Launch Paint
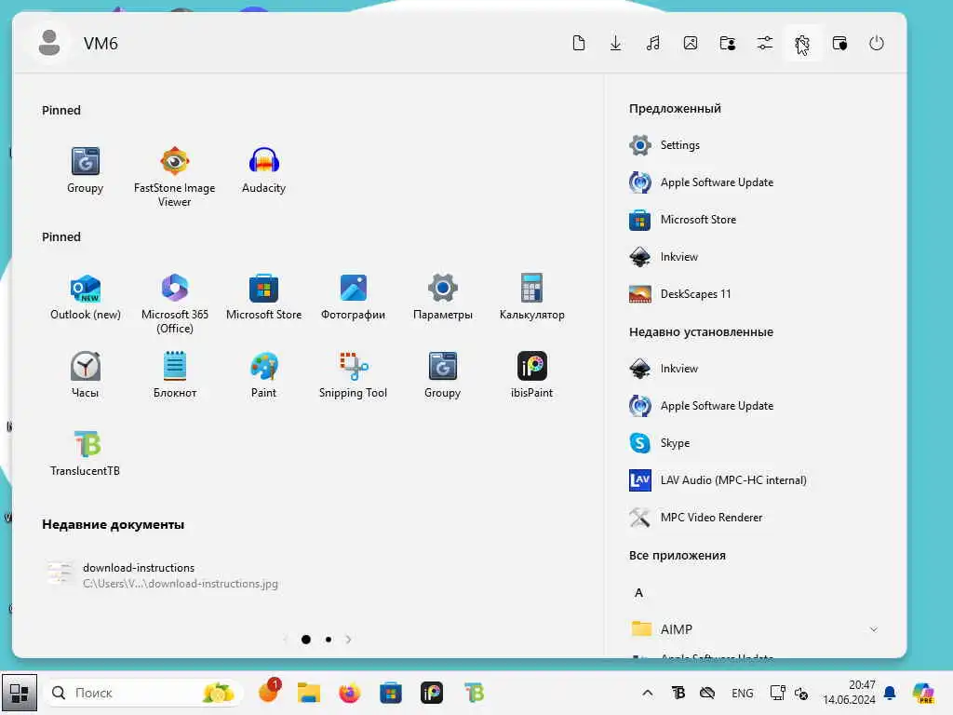 pos(263,374)
